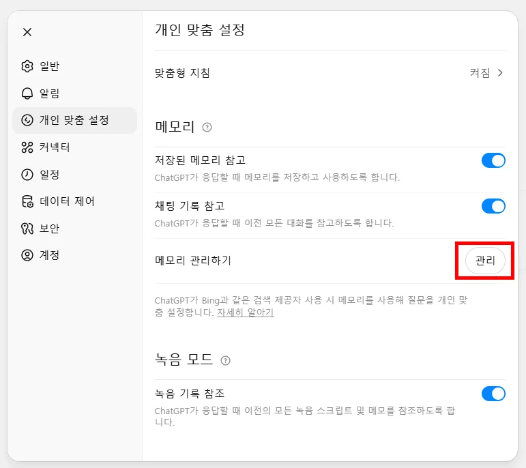
Task: Open help icon next to 메모리 heading
Action: [207, 128]
